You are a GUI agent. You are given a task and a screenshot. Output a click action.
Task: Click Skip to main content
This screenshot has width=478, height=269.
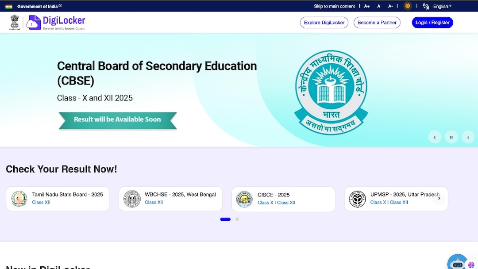(x=334, y=6)
